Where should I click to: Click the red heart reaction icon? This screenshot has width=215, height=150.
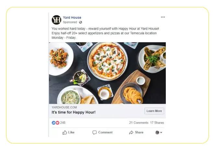pyautogui.click(x=57, y=123)
